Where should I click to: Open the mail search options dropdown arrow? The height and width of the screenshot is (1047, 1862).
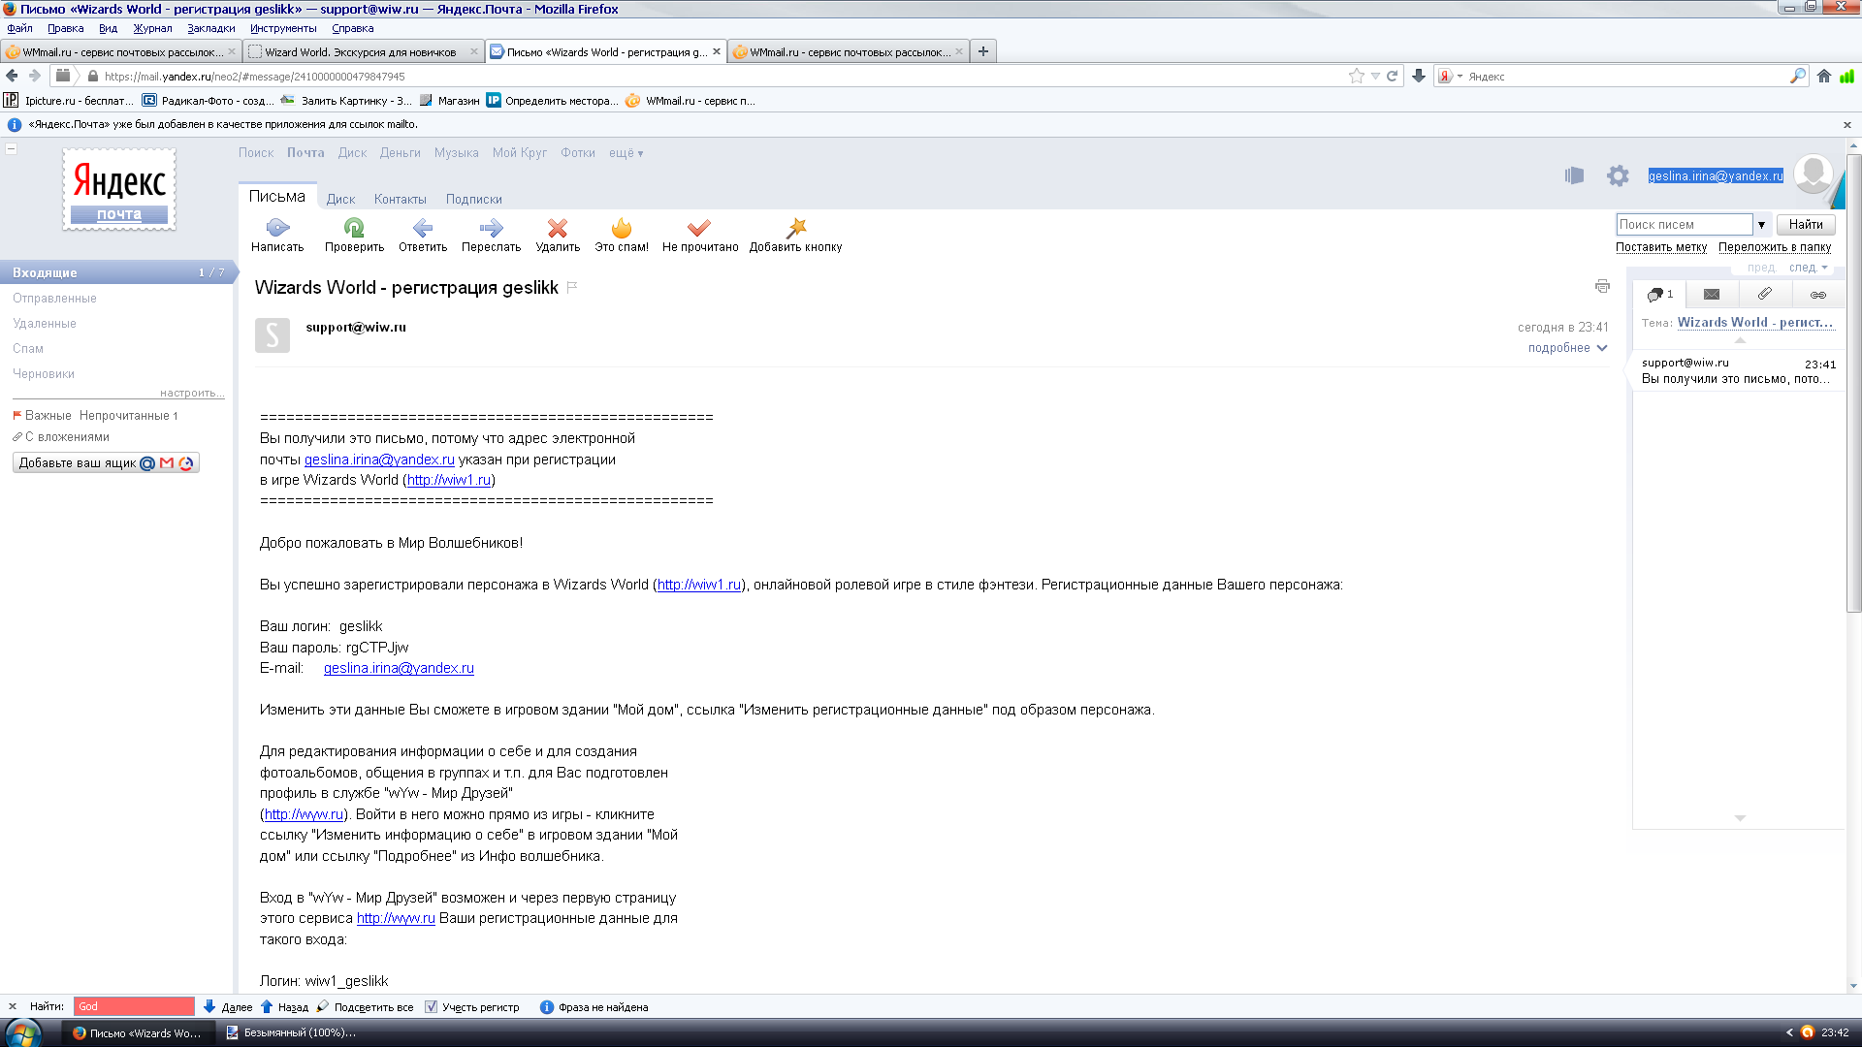tap(1761, 225)
